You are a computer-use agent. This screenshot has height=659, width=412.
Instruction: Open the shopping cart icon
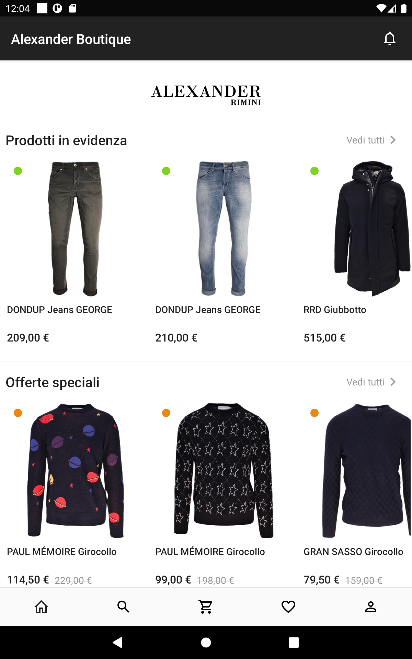(206, 606)
